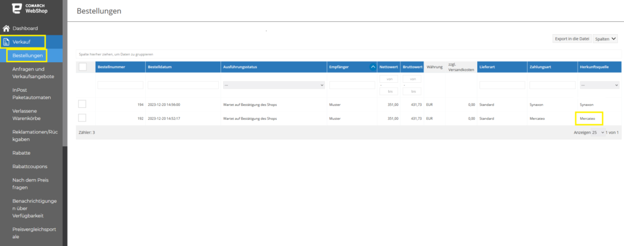Sort by Herkunftsquelle column header
The image size is (624, 246).
pyautogui.click(x=600, y=67)
